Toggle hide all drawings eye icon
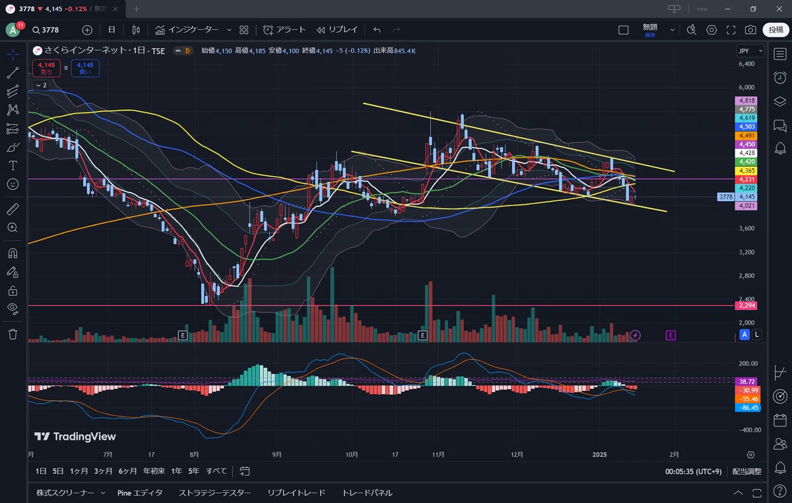The width and height of the screenshot is (792, 503). click(x=13, y=308)
